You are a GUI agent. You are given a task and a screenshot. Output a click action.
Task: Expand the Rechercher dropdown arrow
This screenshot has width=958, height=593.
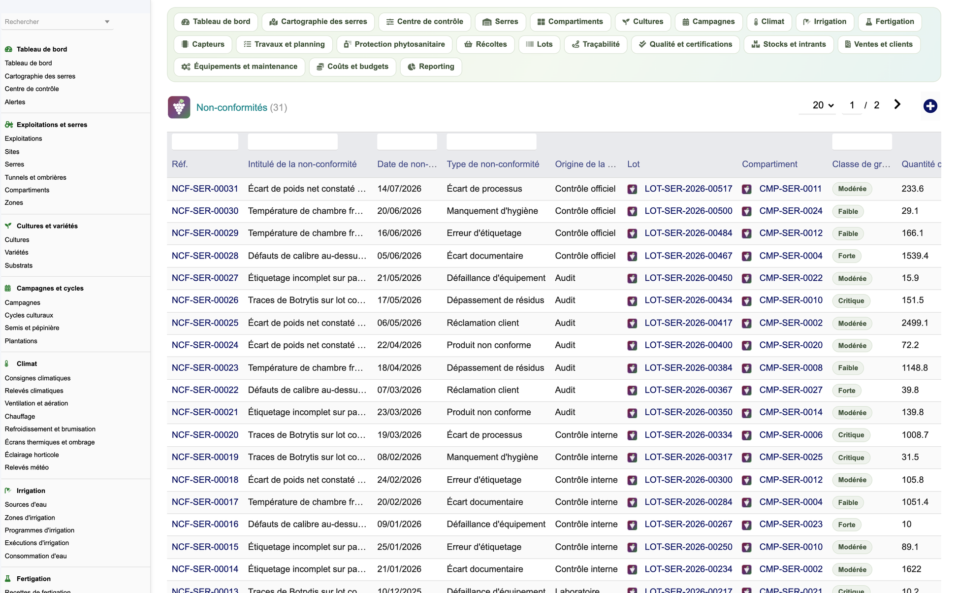point(107,22)
